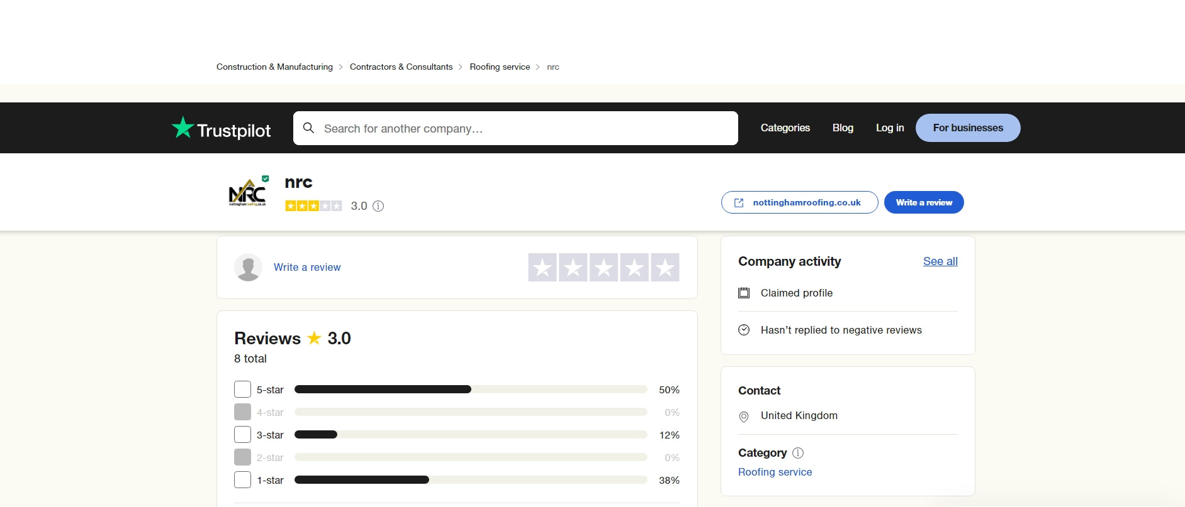Click the 50% value

(669, 390)
